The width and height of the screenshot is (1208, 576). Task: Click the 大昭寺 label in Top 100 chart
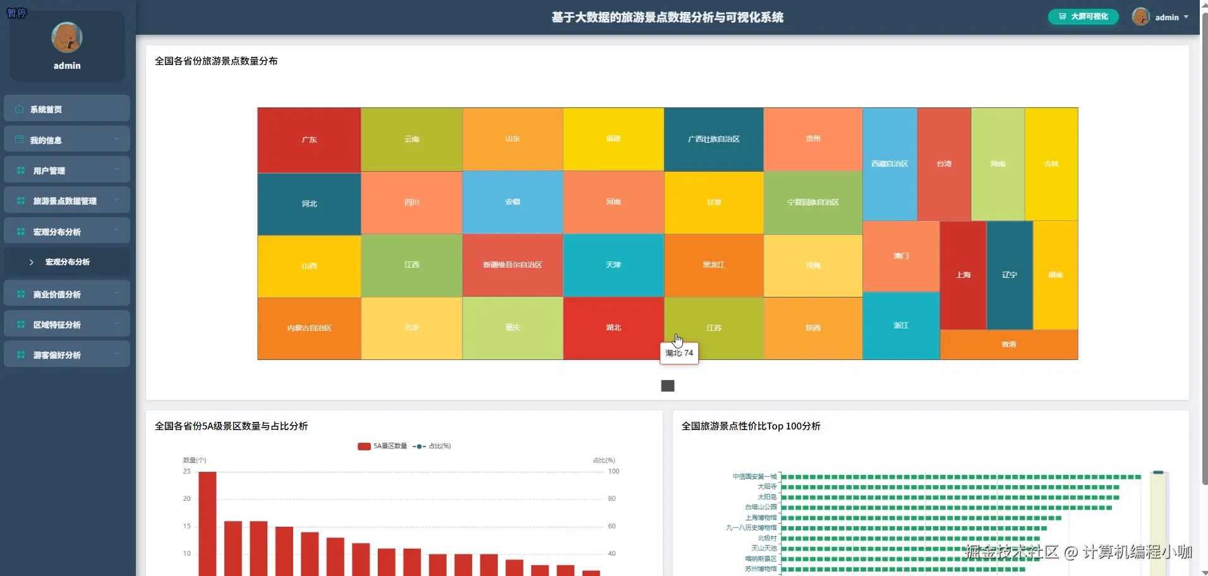tap(767, 487)
